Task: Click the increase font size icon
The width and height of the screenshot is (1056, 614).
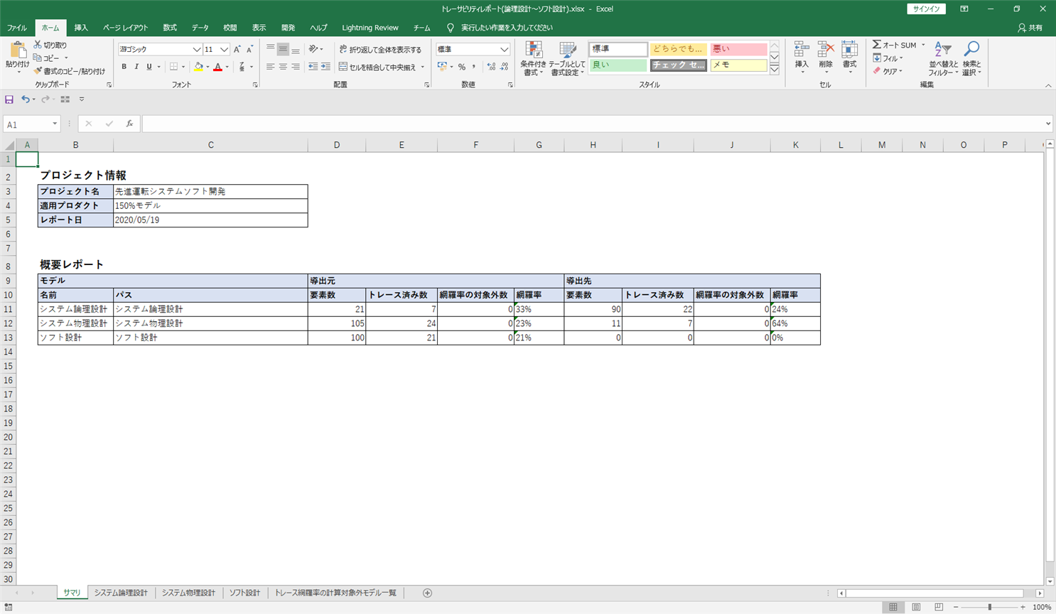Action: click(237, 49)
